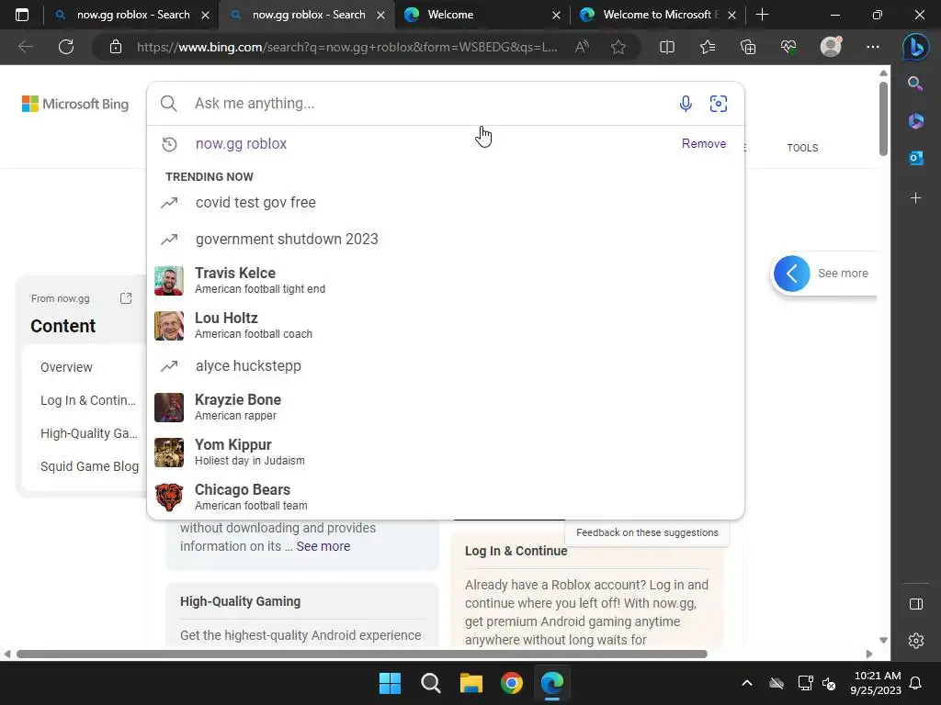The height and width of the screenshot is (705, 941).
Task: Click the history clock icon beside now.gg roblox
Action: 169,144
